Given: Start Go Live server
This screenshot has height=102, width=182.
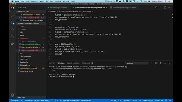Looking at the screenshot, I should [159, 101].
